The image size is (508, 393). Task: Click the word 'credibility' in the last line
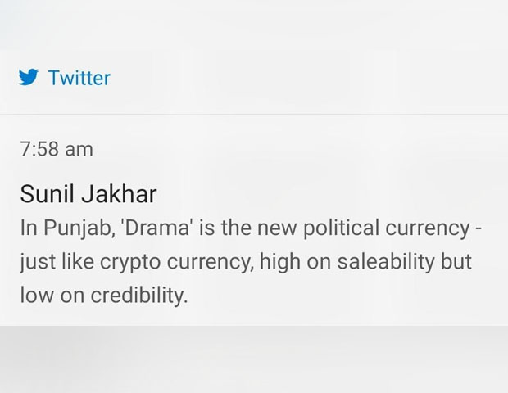tap(138, 296)
